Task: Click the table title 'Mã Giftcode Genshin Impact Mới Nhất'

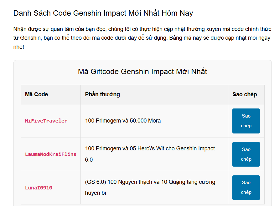Action: tap(142, 72)
